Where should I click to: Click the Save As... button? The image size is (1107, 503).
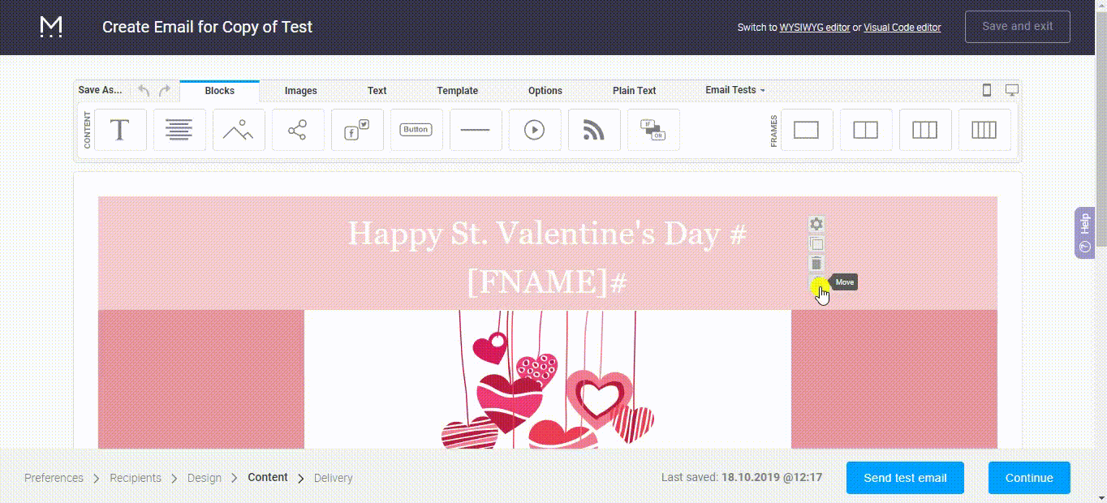tap(101, 90)
